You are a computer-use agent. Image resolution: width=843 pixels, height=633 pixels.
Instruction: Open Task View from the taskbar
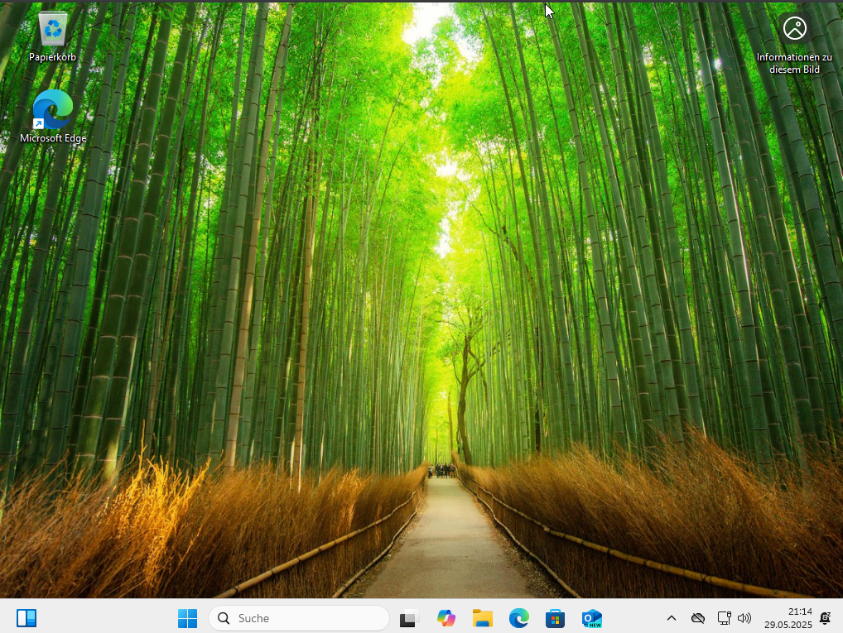[x=409, y=618]
